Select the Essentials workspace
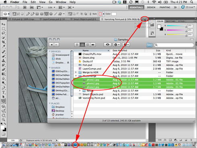This screenshot has width=197, height=148. coord(136,7)
